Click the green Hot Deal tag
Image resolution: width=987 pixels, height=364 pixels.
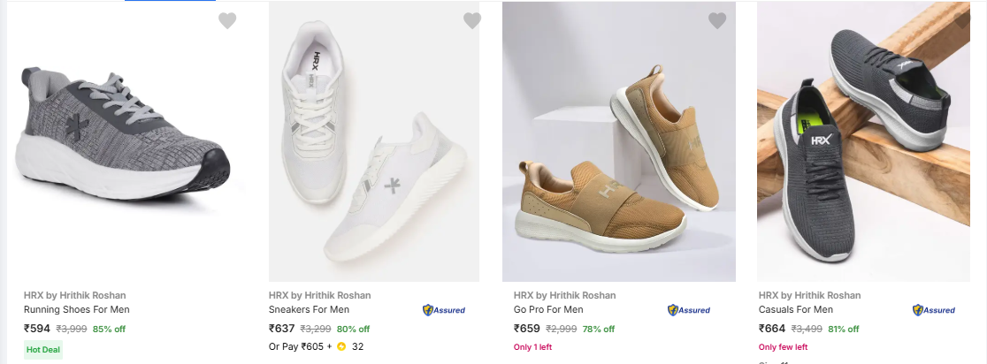click(44, 349)
